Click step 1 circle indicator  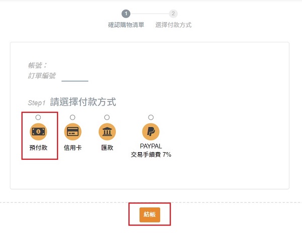(126, 14)
